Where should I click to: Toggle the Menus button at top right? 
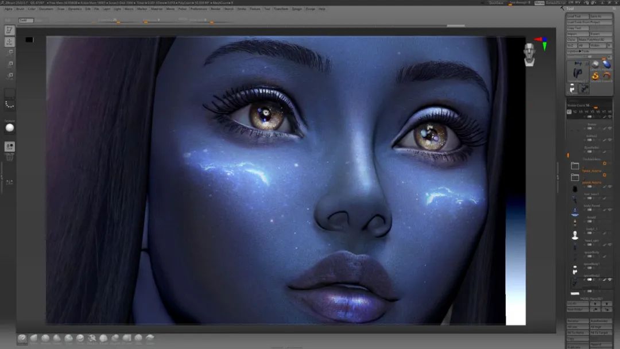[x=539, y=3]
